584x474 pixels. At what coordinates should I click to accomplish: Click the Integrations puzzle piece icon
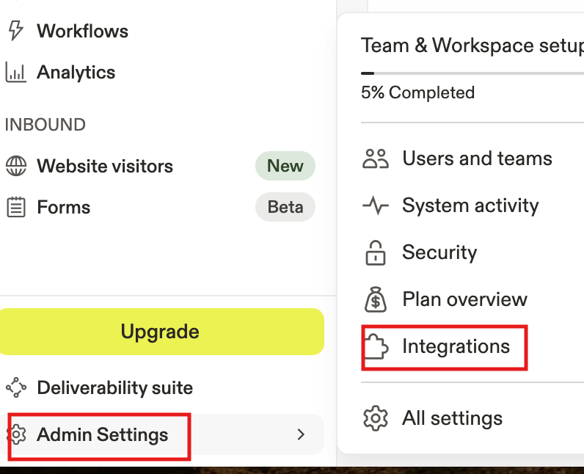376,346
